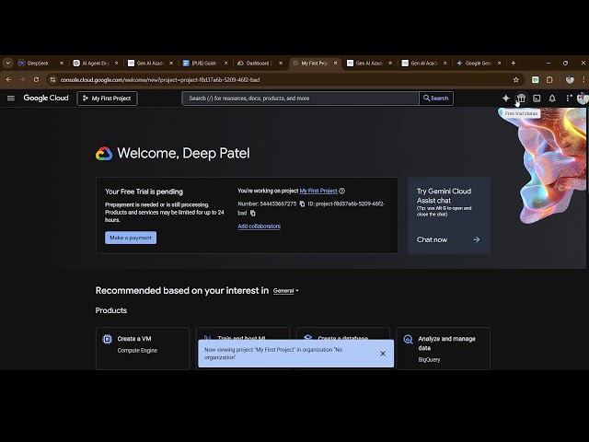The image size is (589, 442).
Task: Close the PUB Guide tab
Action: coord(225,64)
